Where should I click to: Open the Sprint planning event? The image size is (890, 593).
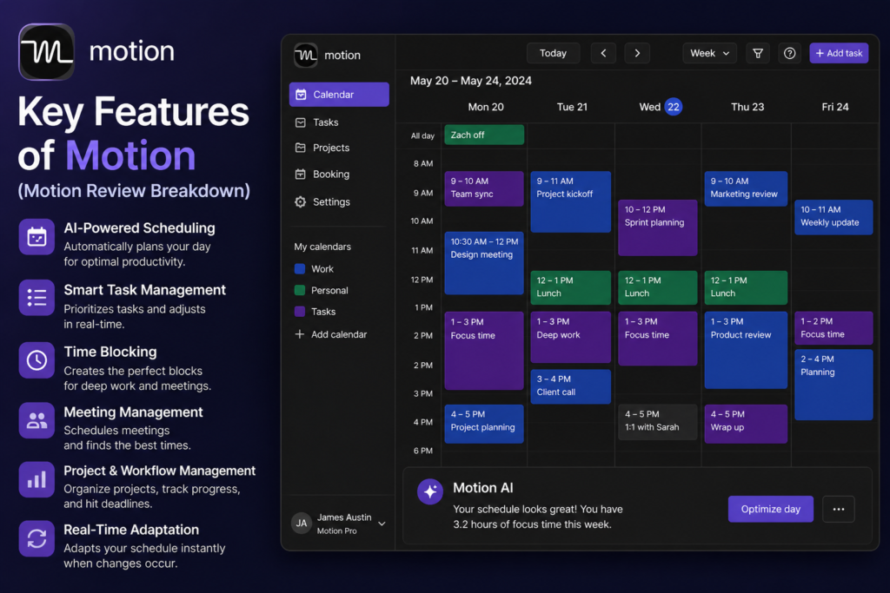click(657, 227)
